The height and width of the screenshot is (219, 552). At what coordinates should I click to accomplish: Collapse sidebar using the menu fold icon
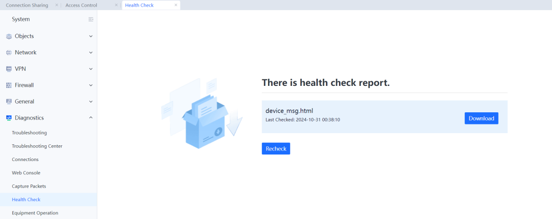pos(91,19)
